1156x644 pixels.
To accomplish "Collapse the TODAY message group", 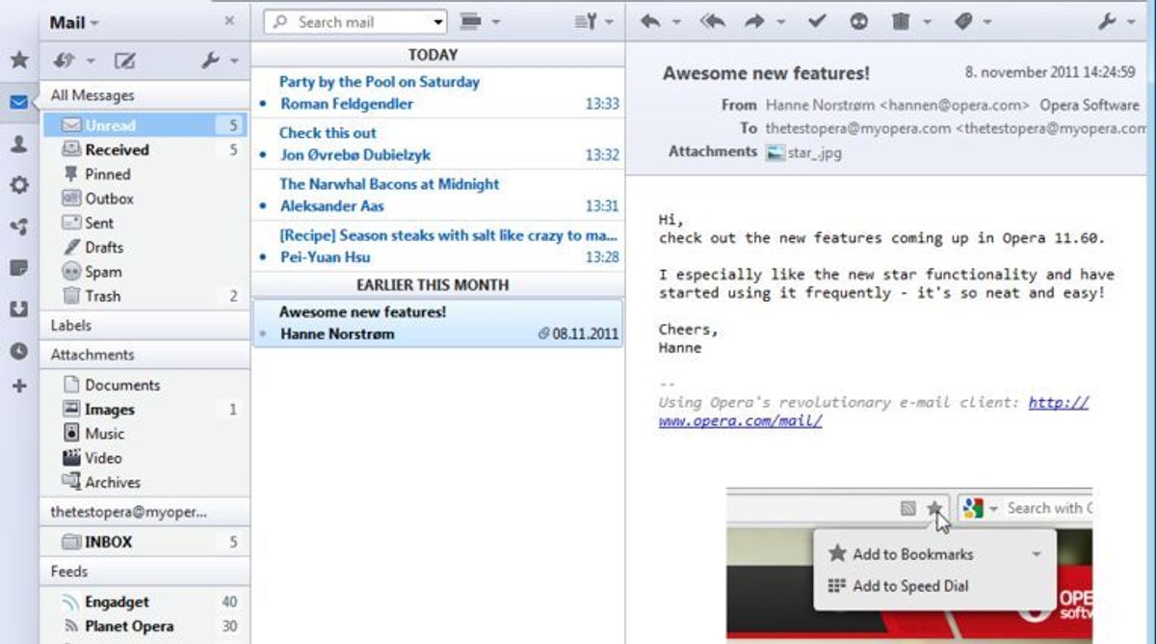I will pyautogui.click(x=438, y=55).
